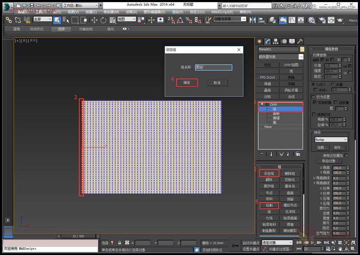The height and width of the screenshot is (255, 360).
Task: Click the group name field showing 固定
Action: point(214,67)
